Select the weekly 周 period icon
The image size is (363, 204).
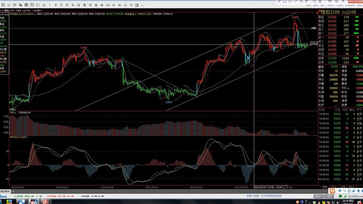[84, 5]
